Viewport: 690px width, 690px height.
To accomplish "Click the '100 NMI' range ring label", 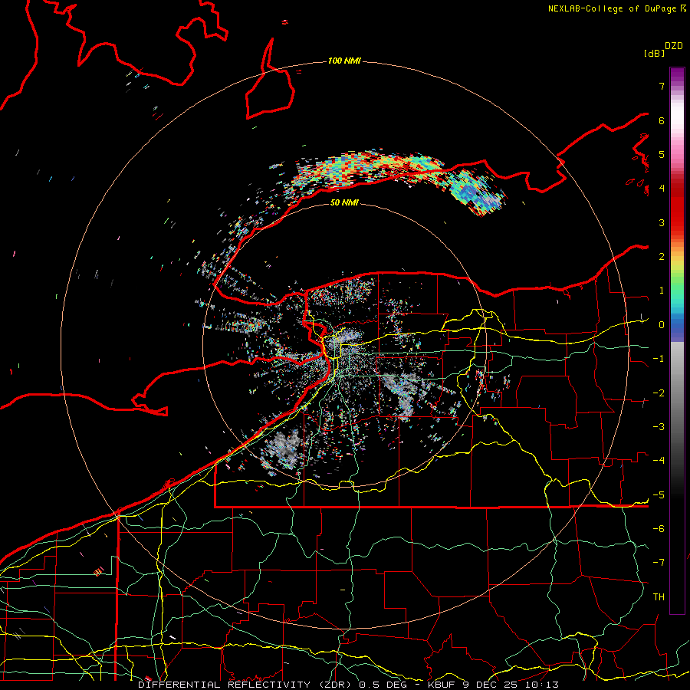I will click(344, 61).
